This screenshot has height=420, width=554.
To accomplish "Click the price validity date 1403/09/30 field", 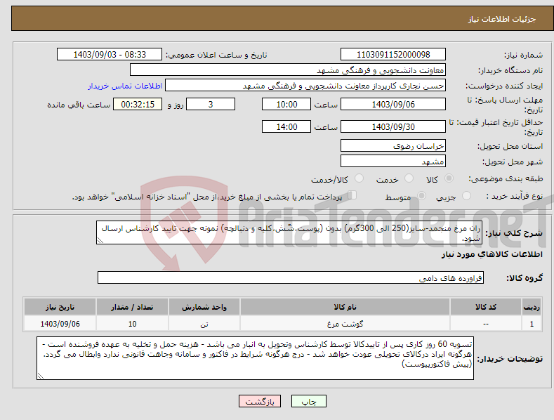I will click(x=393, y=126).
